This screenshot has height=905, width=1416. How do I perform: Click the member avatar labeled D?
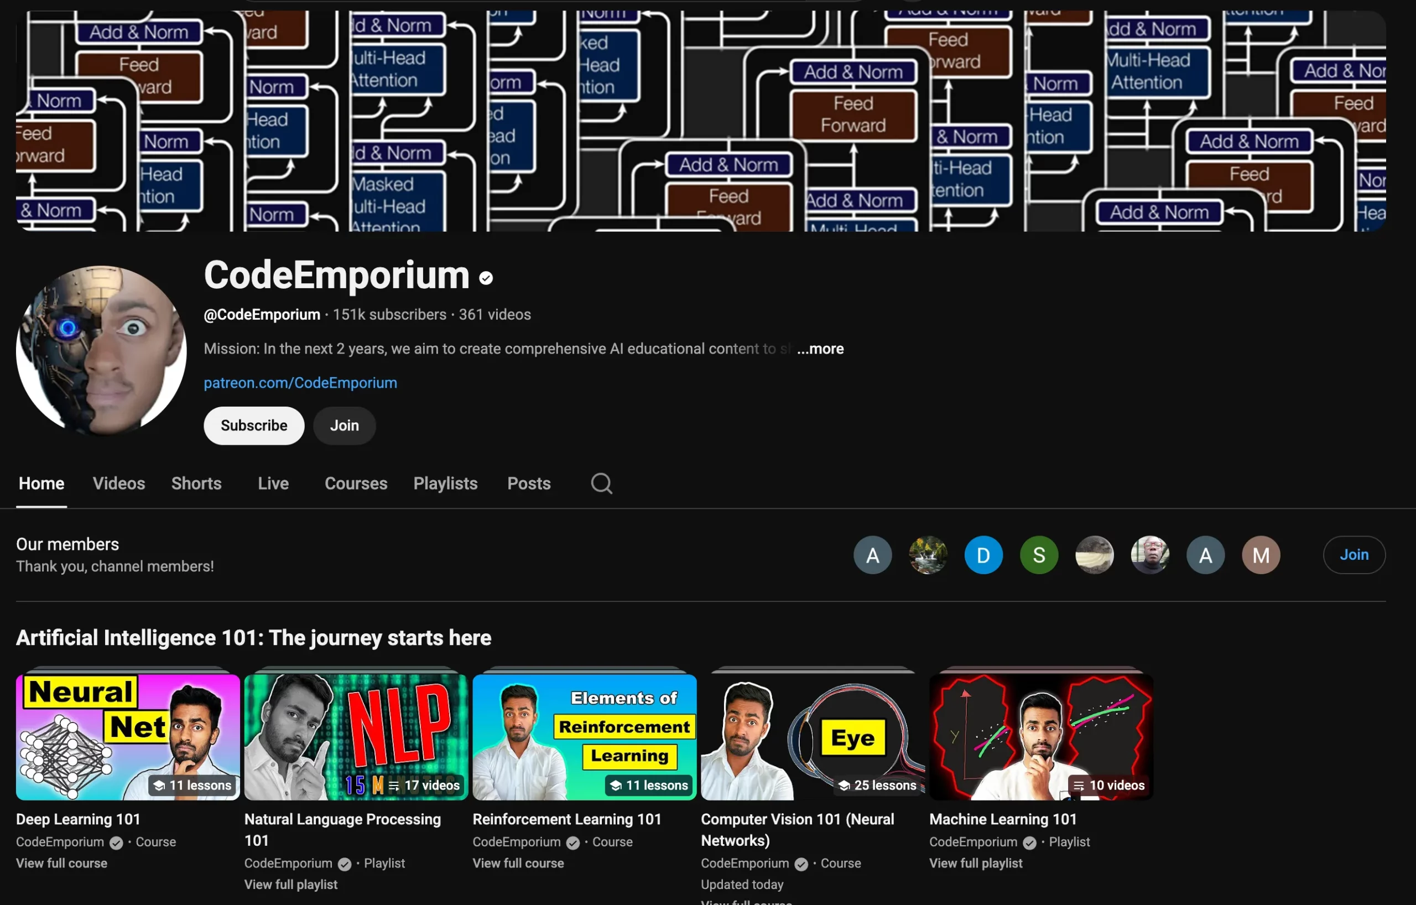pos(982,554)
